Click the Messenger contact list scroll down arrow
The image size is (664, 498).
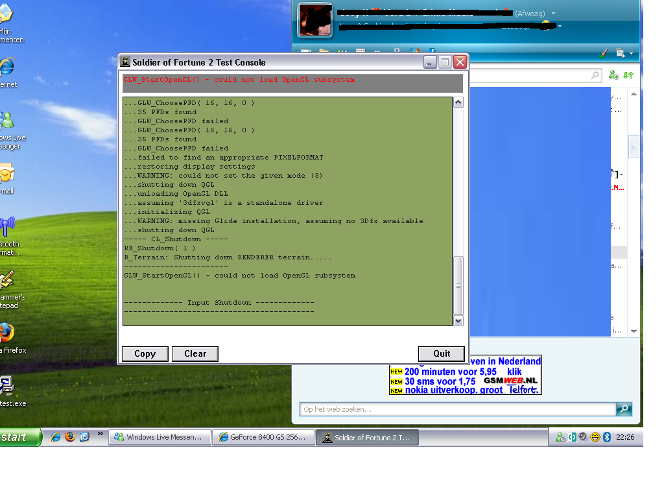(634, 331)
